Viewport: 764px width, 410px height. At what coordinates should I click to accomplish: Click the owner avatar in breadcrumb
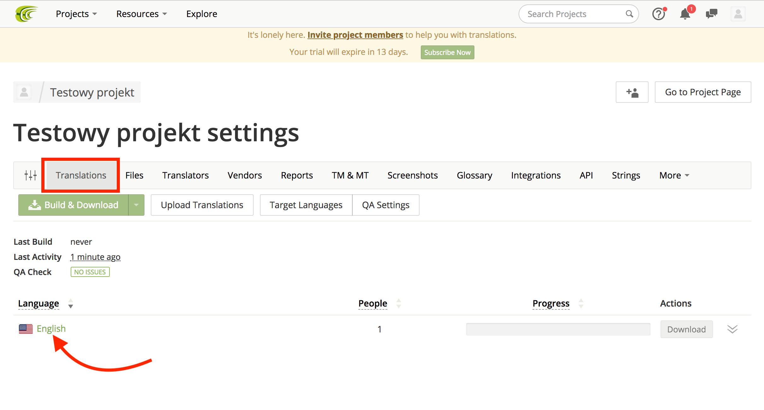[x=24, y=92]
